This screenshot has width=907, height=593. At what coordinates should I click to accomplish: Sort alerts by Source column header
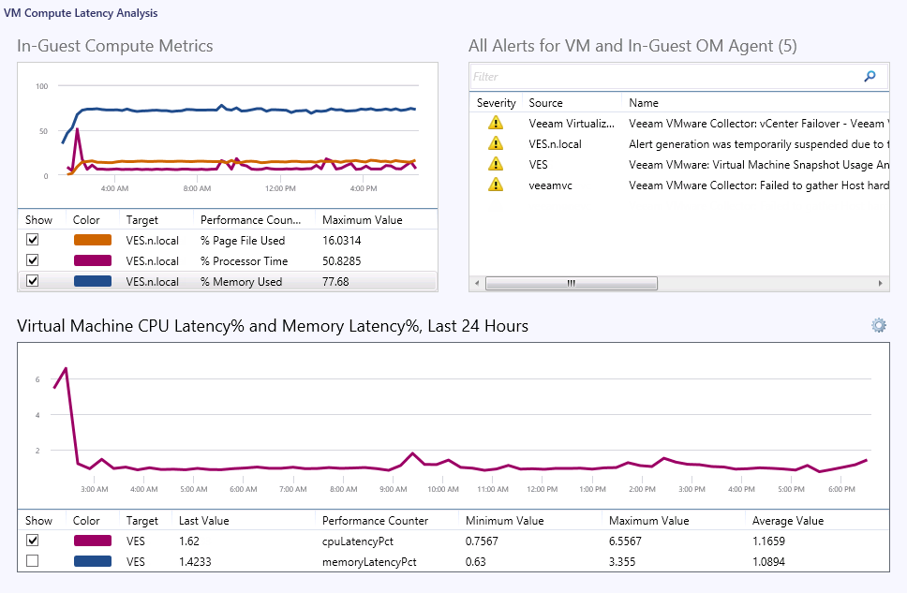pyautogui.click(x=545, y=103)
